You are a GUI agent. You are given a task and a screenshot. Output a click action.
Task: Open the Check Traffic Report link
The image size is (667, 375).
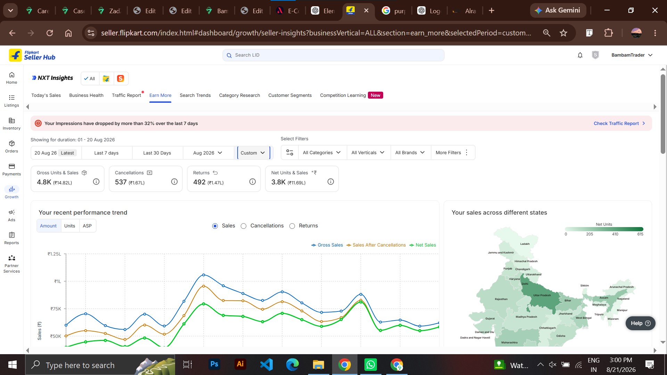[x=619, y=123]
